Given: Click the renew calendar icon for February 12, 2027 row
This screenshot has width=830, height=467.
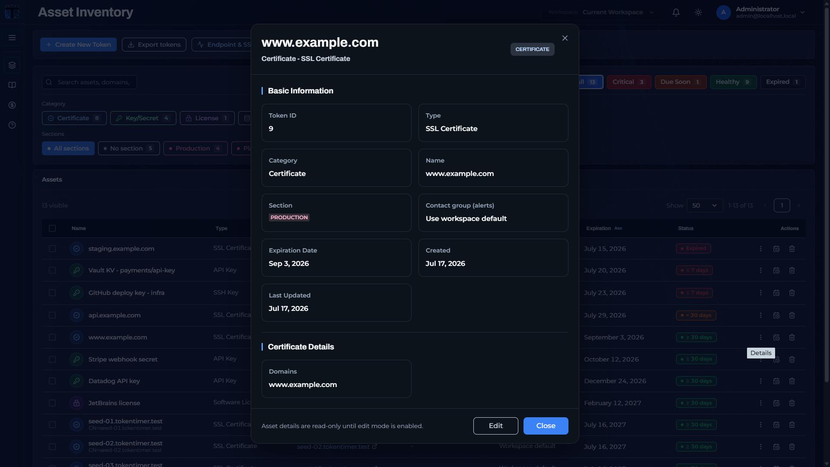Looking at the screenshot, I should 776,403.
